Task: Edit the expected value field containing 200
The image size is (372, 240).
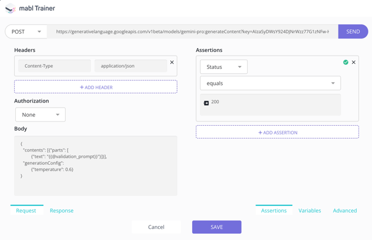Action: pyautogui.click(x=270, y=105)
